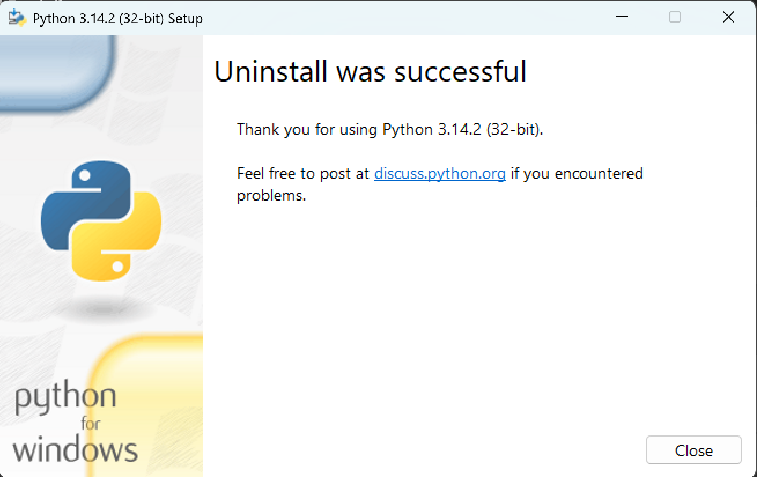Click the "Python 3.14.2 (32-bit) Setup" title text
The image size is (757, 477).
pyautogui.click(x=117, y=19)
